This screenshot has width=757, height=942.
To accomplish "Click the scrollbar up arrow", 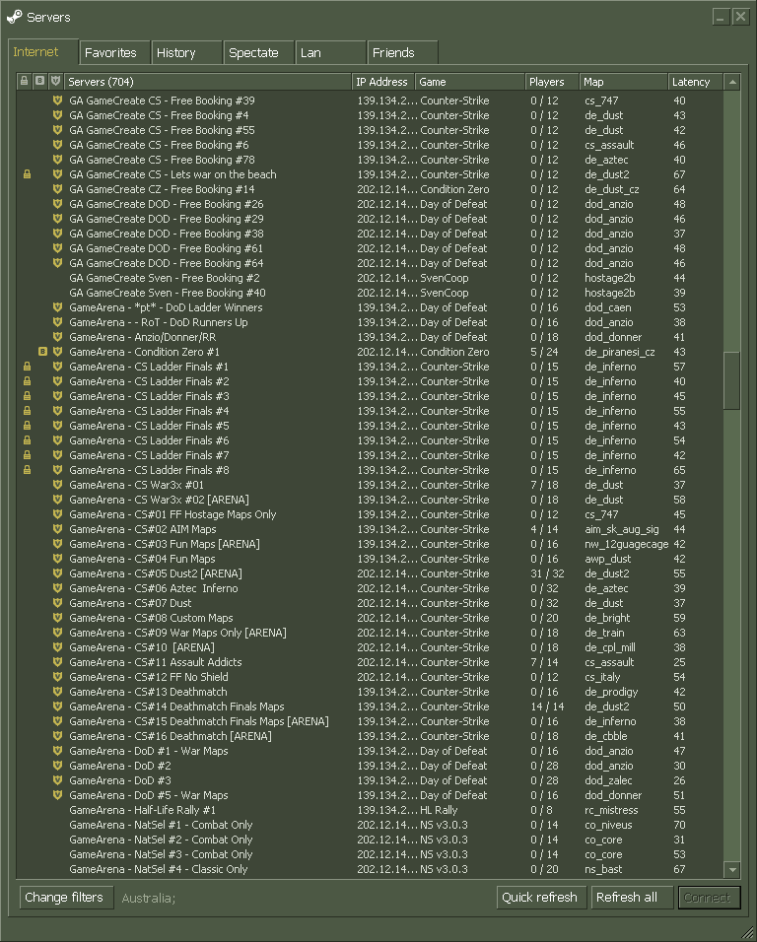I will point(731,82).
